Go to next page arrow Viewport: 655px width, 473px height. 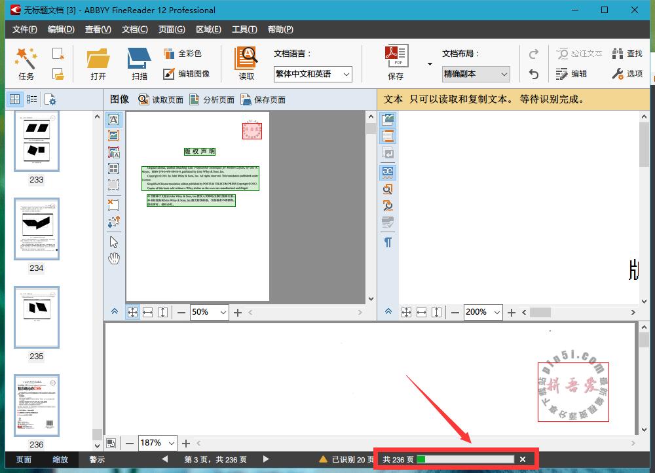tap(266, 459)
